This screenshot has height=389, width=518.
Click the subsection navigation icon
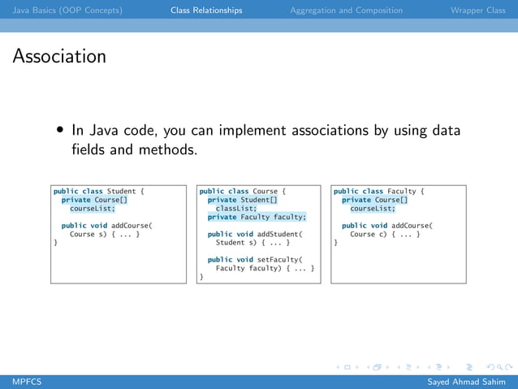point(408,367)
